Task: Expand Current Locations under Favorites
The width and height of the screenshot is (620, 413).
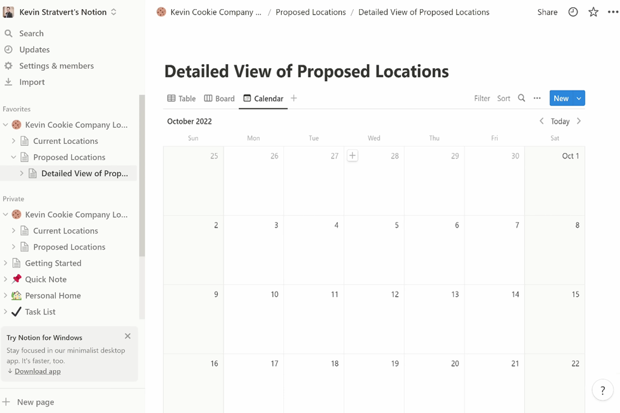Action: point(13,141)
